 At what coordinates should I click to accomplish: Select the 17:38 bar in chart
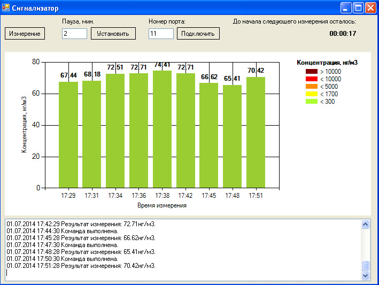[x=162, y=129]
